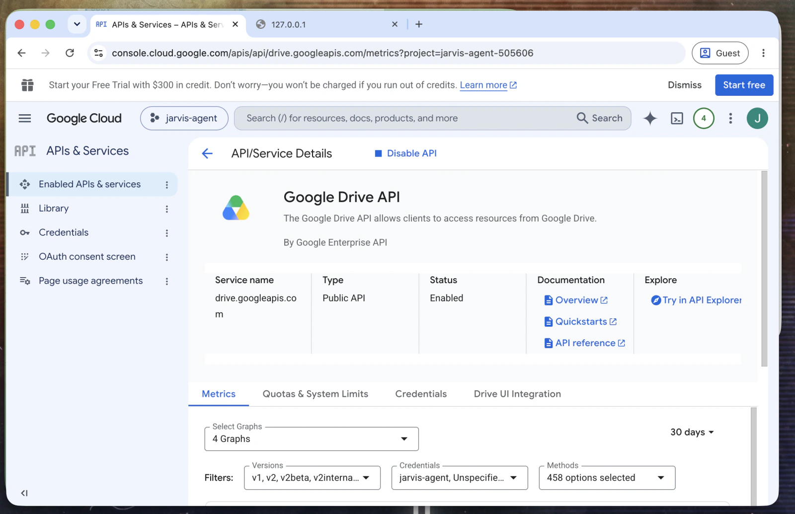Open the Guest profile button

click(720, 53)
